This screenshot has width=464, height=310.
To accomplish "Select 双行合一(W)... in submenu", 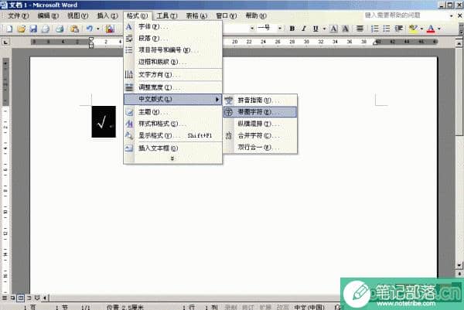I will click(260, 147).
